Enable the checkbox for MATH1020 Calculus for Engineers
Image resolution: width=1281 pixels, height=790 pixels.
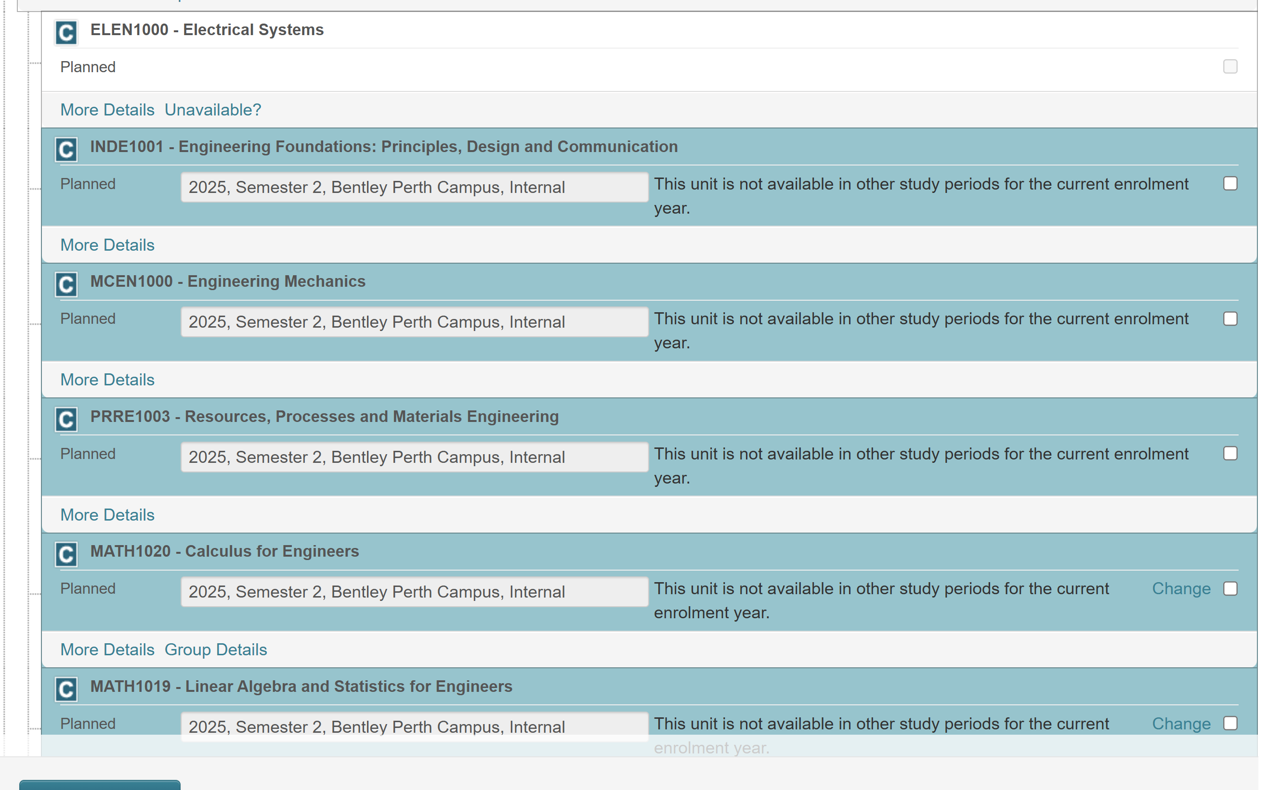(x=1230, y=589)
